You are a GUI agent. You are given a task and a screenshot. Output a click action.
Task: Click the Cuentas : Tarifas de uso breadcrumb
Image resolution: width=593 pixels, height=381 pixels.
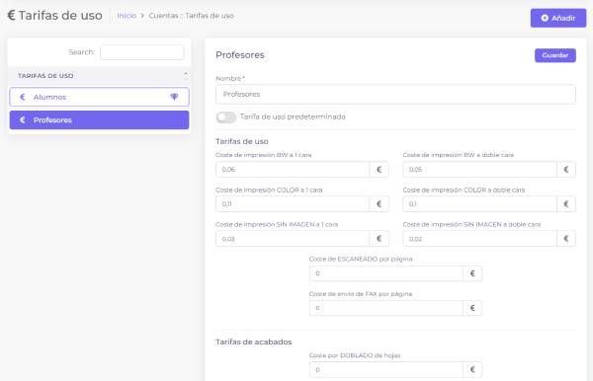point(191,16)
